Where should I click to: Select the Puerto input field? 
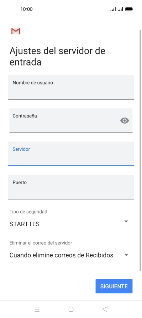(x=71, y=187)
